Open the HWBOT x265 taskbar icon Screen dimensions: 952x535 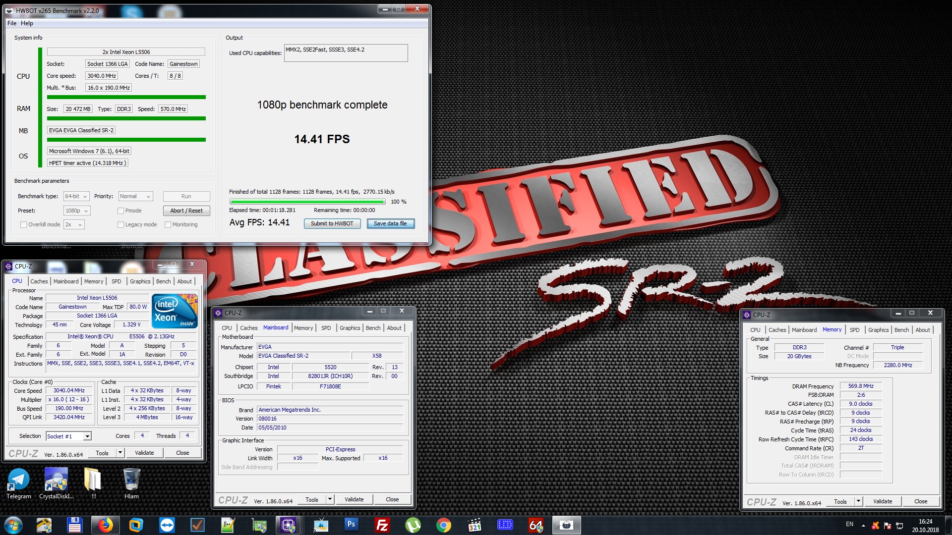(566, 525)
